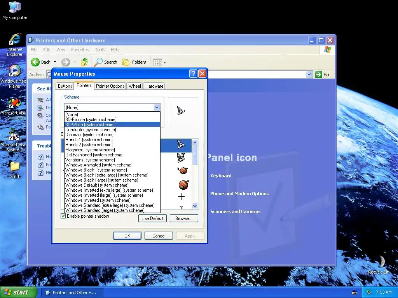The height and width of the screenshot is (298, 398).
Task: Choose Old Fashioned (system scheme) entry
Action: point(112,155)
